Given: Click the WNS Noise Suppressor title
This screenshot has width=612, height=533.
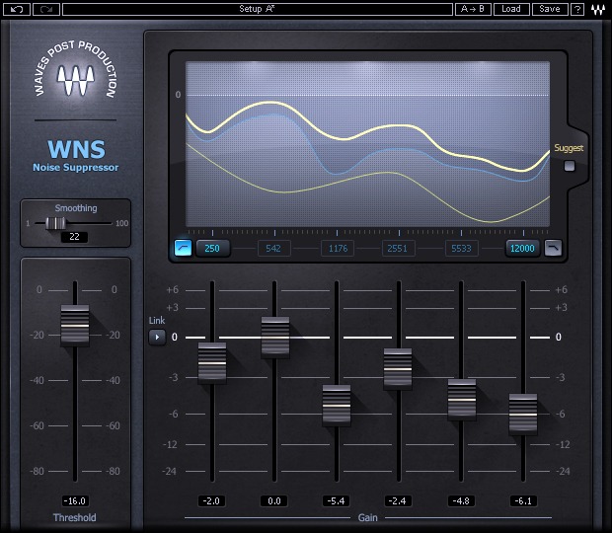Looking at the screenshot, I should (x=76, y=156).
